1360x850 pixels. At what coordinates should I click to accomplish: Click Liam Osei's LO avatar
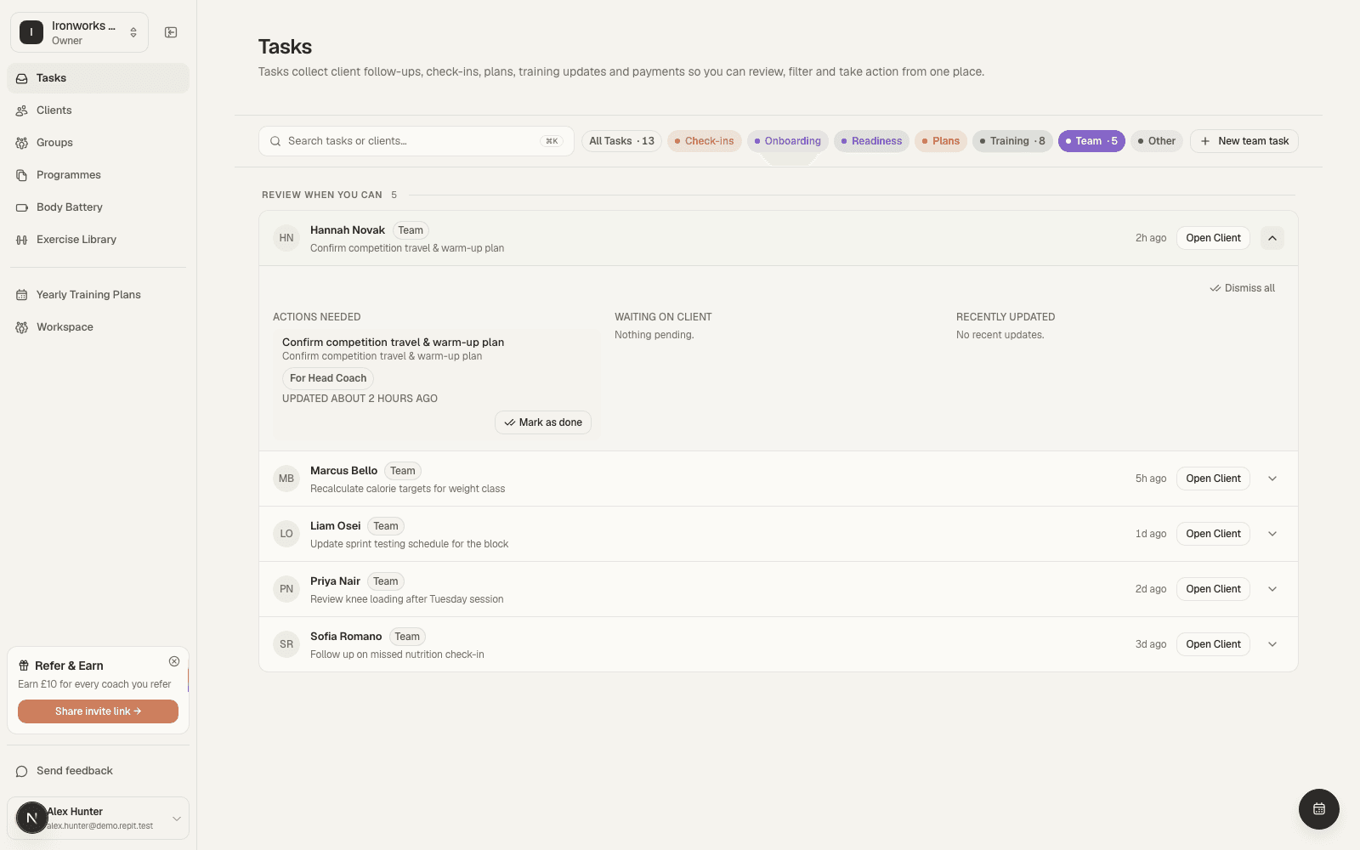coord(286,534)
